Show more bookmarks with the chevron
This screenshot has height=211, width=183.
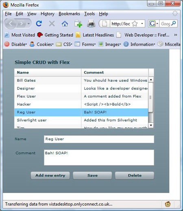tap(176, 35)
